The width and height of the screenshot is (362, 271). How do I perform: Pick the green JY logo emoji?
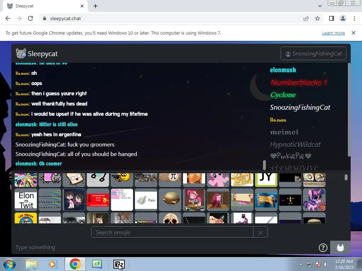pos(266,180)
